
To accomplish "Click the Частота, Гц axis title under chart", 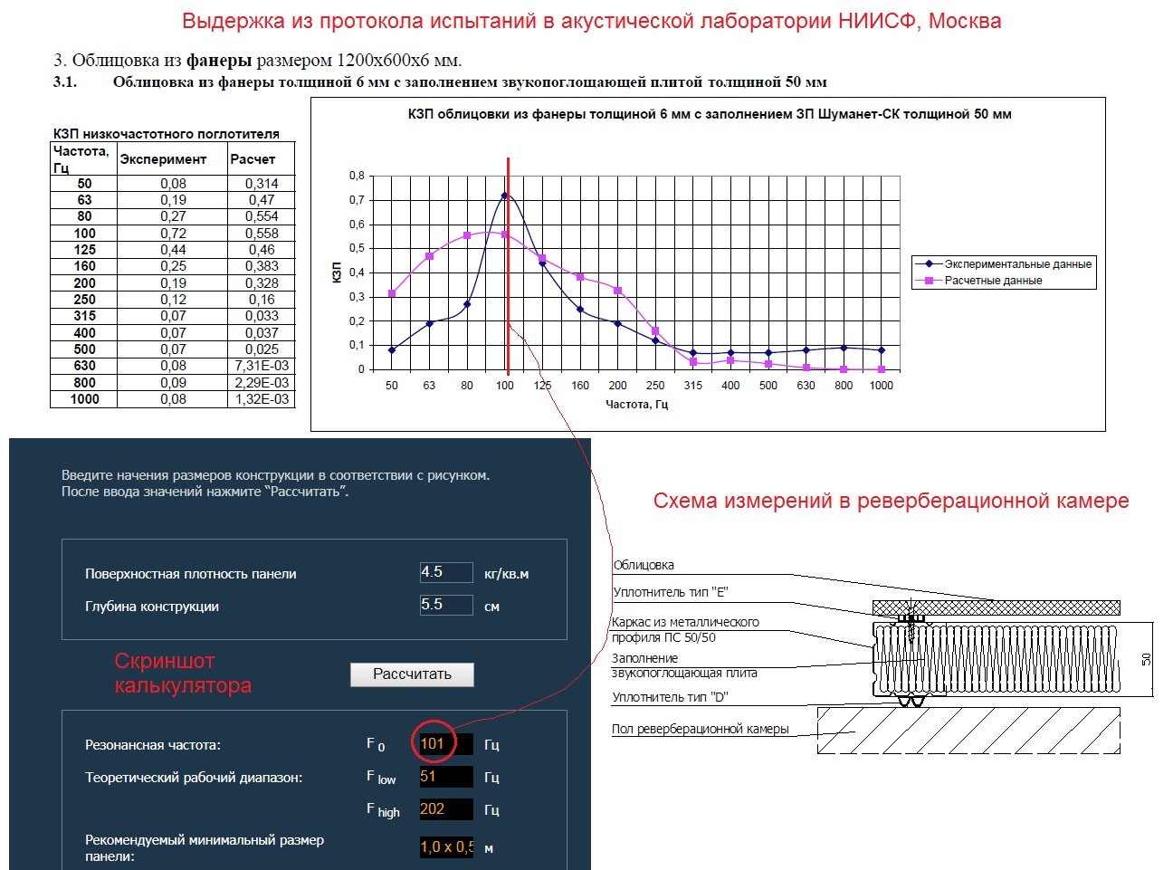I will tap(637, 404).
